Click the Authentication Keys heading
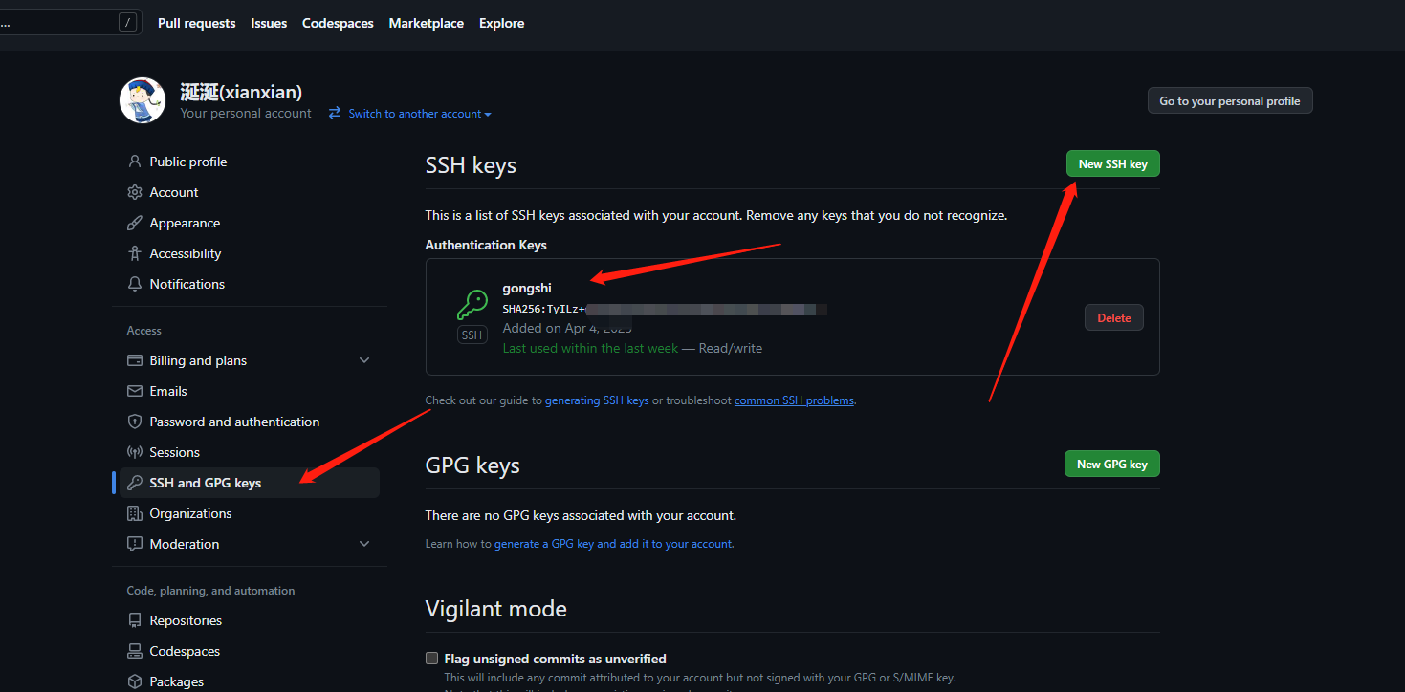 [x=486, y=245]
